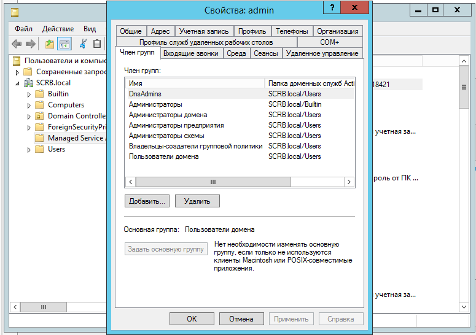Click the SCRB.local domain icon
The width and height of the screenshot is (476, 335).
pos(28,83)
